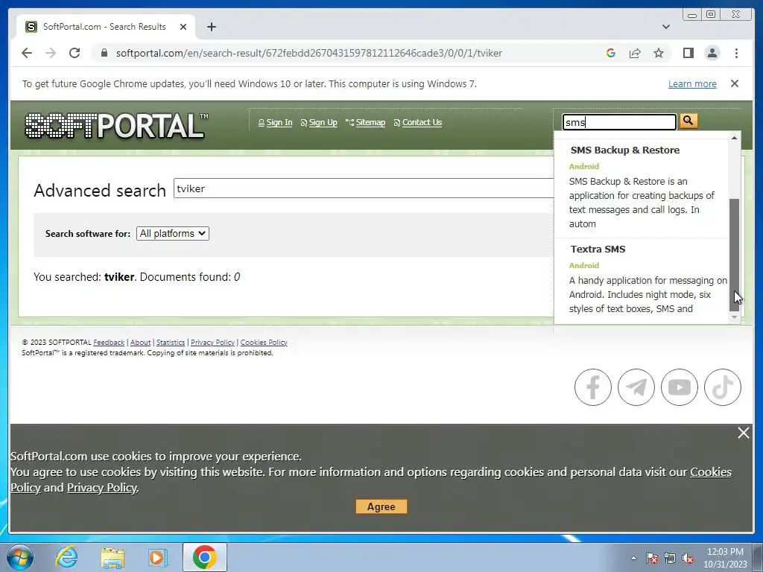Launch Internet Explorer from the taskbar
Screen dimensions: 763x572
point(66,557)
